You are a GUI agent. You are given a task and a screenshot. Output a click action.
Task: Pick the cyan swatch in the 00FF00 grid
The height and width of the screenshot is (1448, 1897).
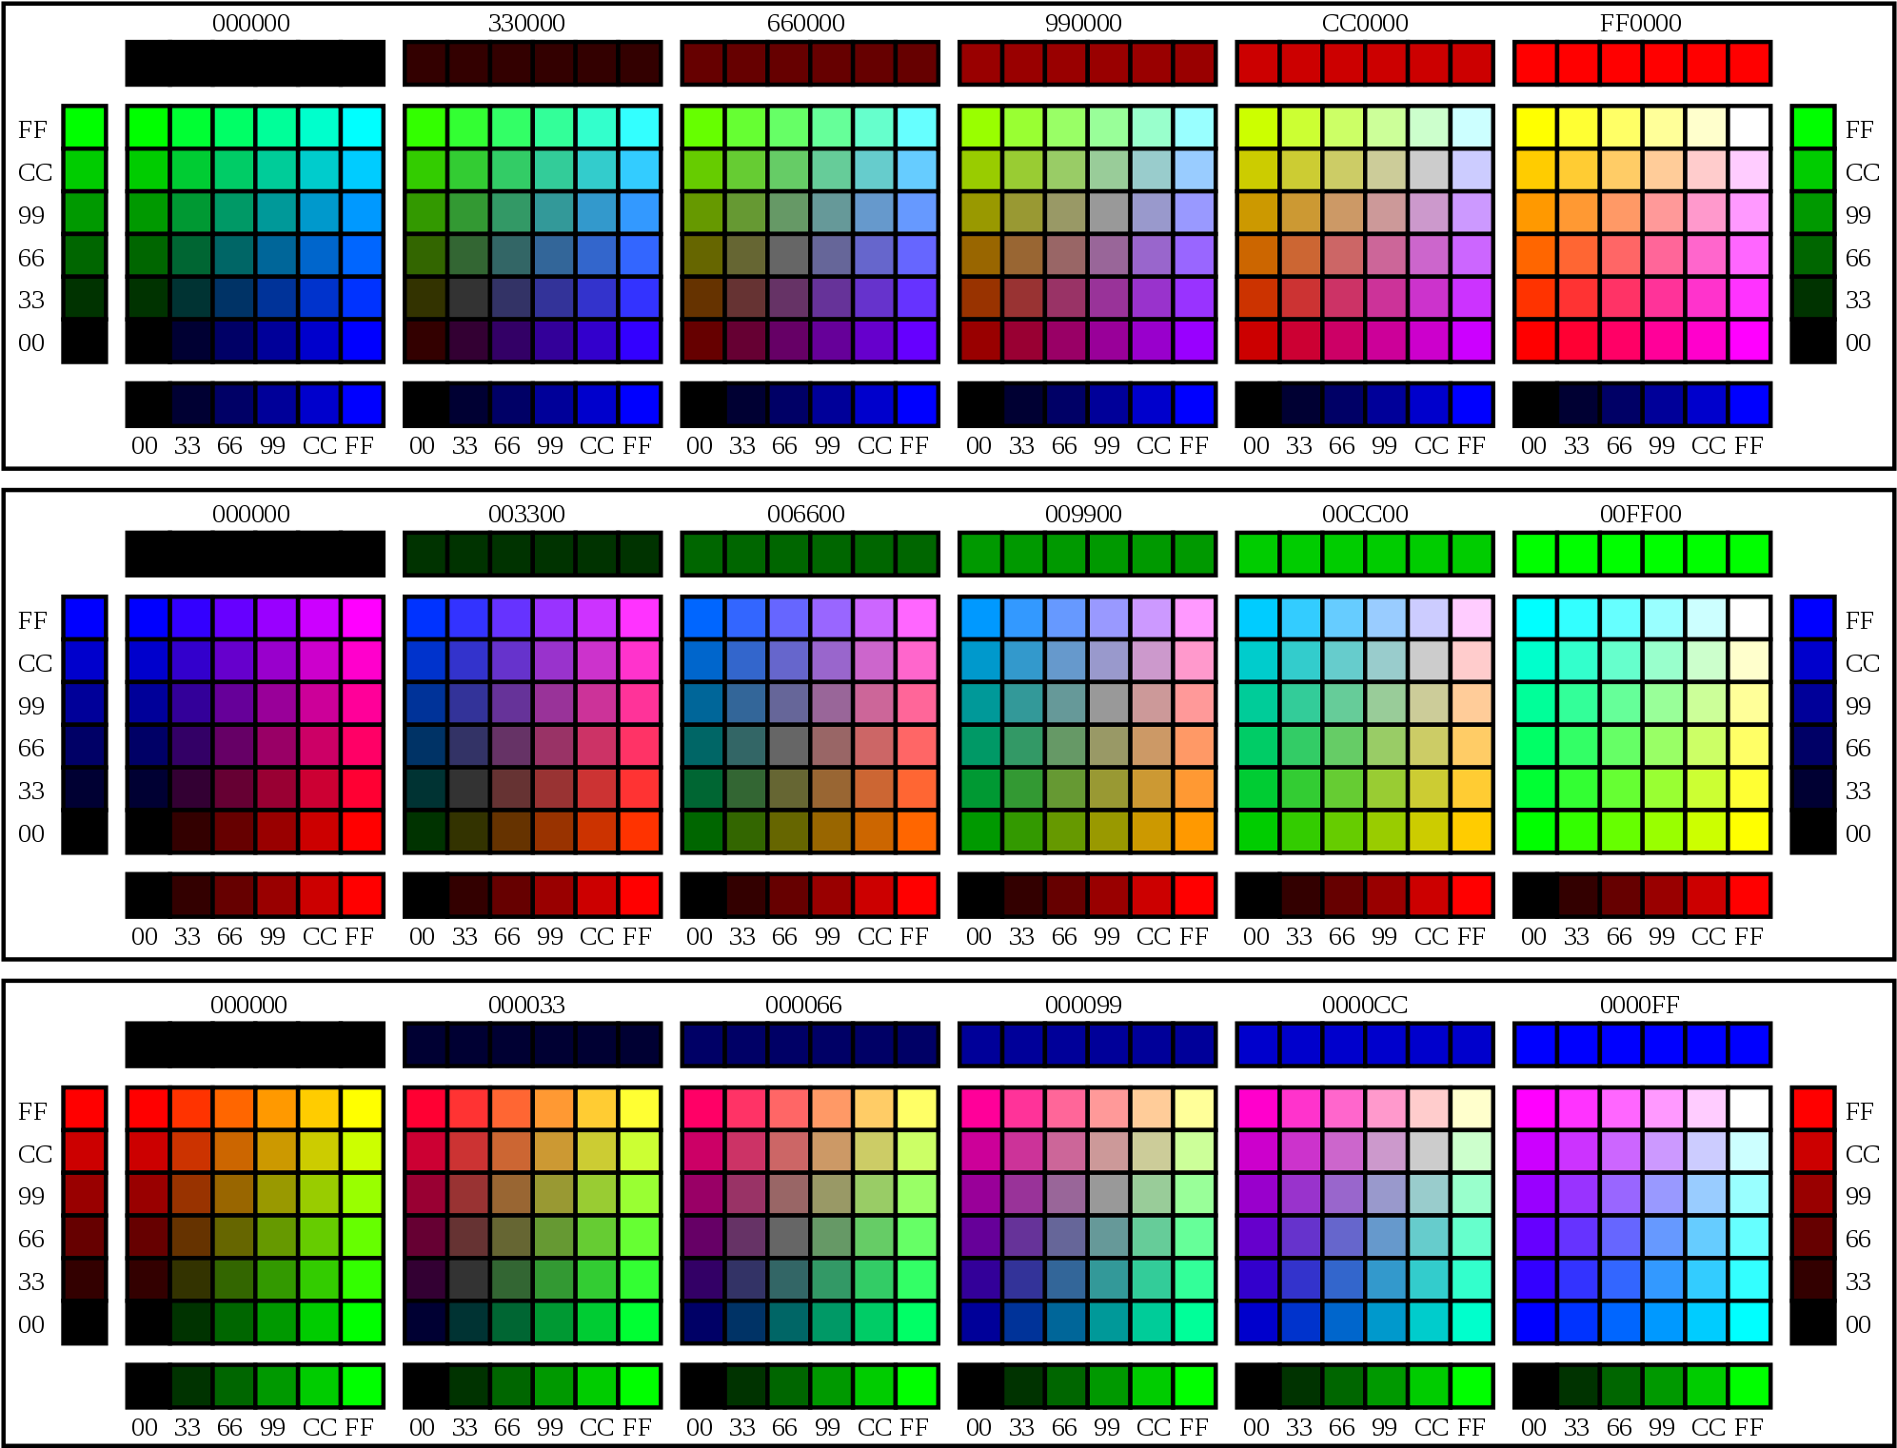click(x=1535, y=618)
